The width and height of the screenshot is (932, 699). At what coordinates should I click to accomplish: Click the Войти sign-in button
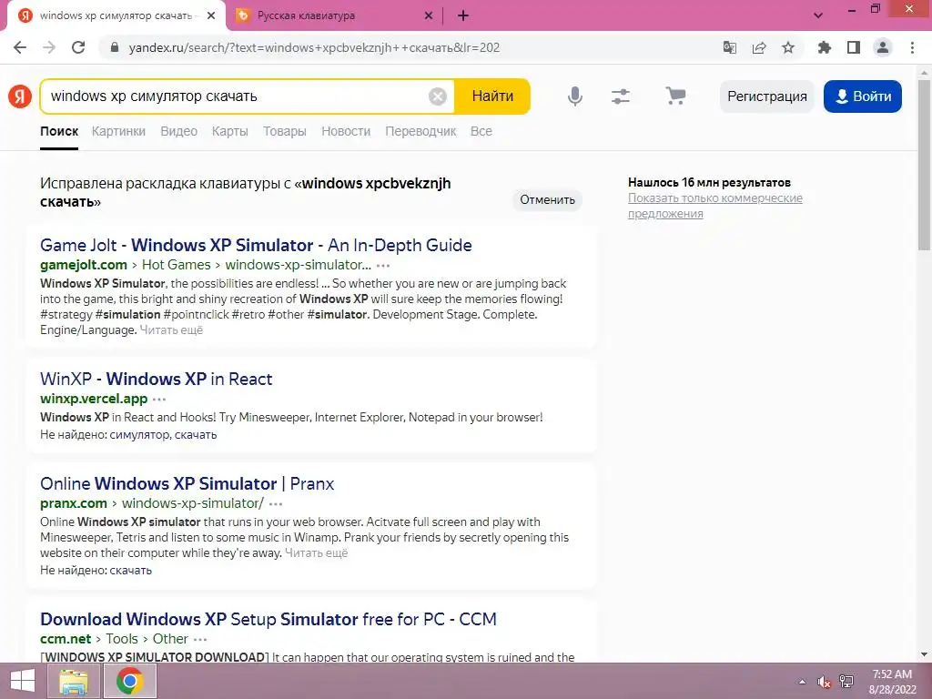pyautogui.click(x=863, y=96)
